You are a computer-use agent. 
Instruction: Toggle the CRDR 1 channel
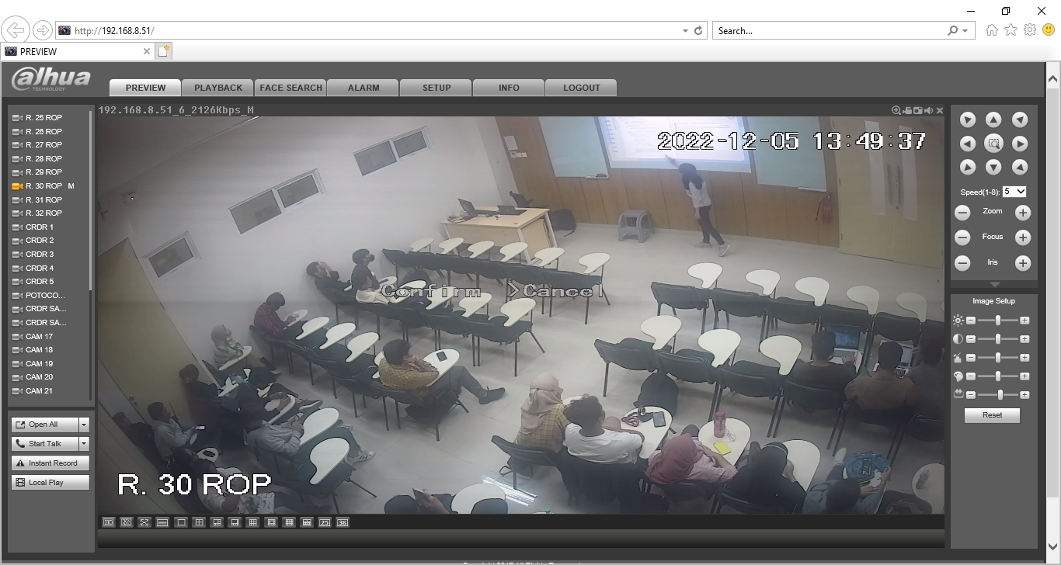point(33,227)
